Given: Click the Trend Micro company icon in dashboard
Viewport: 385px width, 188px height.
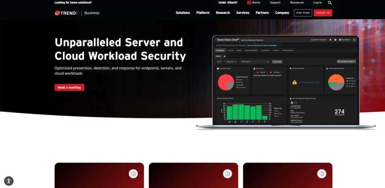Looking at the screenshot, I should (x=340, y=40).
